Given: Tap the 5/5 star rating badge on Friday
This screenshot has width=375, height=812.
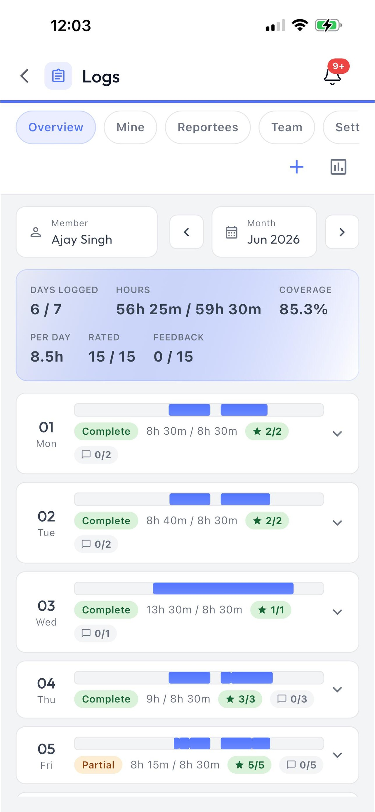Looking at the screenshot, I should tap(249, 765).
